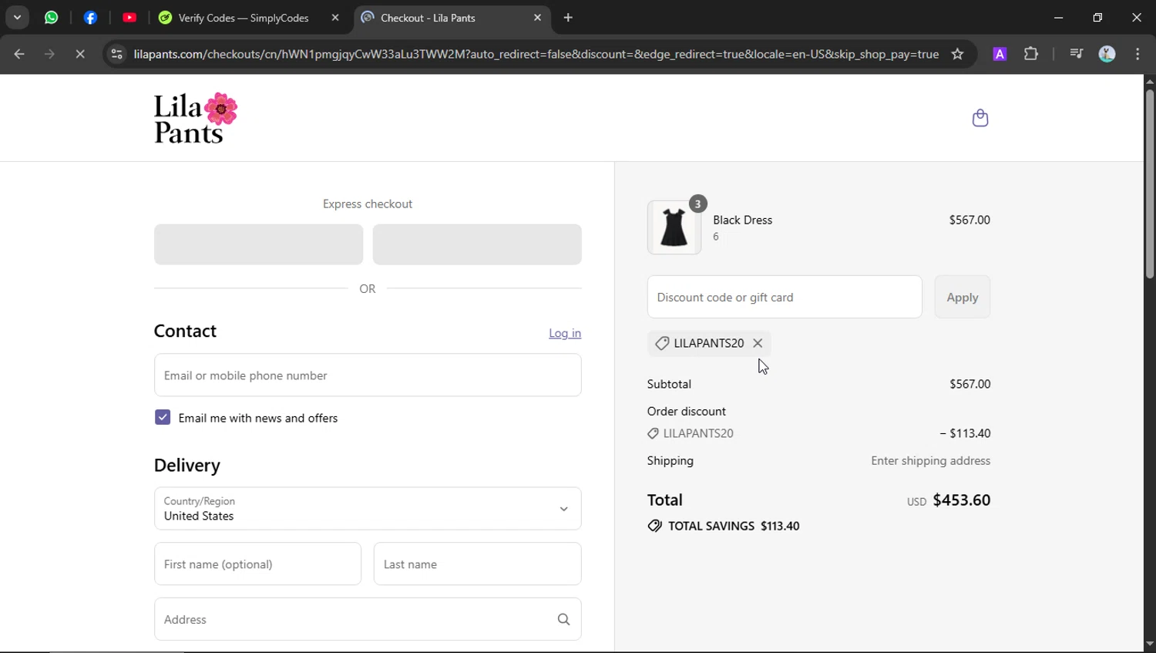The height and width of the screenshot is (653, 1156).
Task: Focus the First name (optional) field
Action: (x=257, y=564)
